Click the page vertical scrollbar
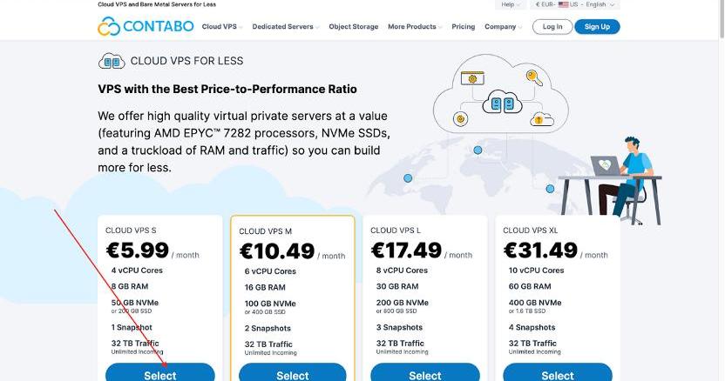This screenshot has height=381, width=725. coord(721,190)
